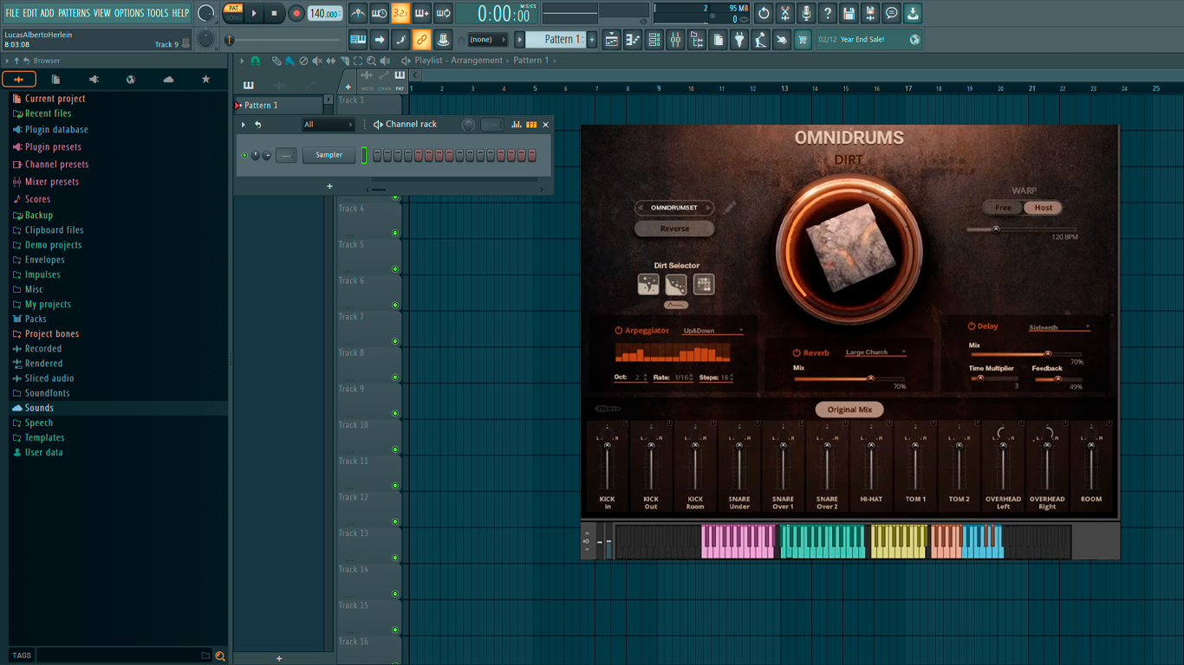Stop playback with the stop button
Viewport: 1184px width, 665px height.
(274, 13)
